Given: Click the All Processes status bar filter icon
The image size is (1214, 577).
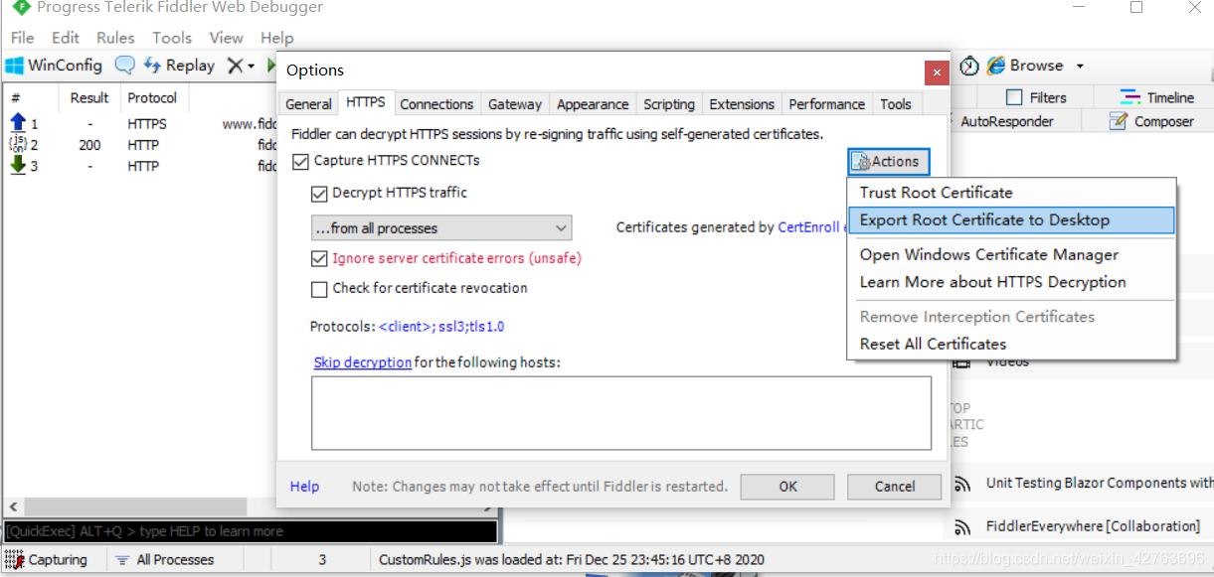Looking at the screenshot, I should click(122, 560).
